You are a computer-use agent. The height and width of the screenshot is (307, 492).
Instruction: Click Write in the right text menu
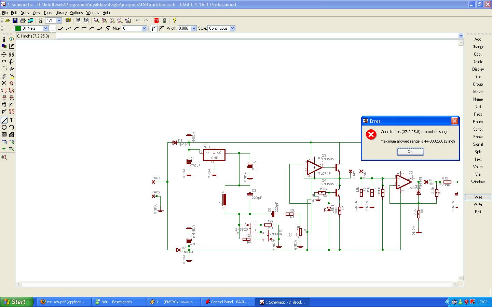(478, 204)
